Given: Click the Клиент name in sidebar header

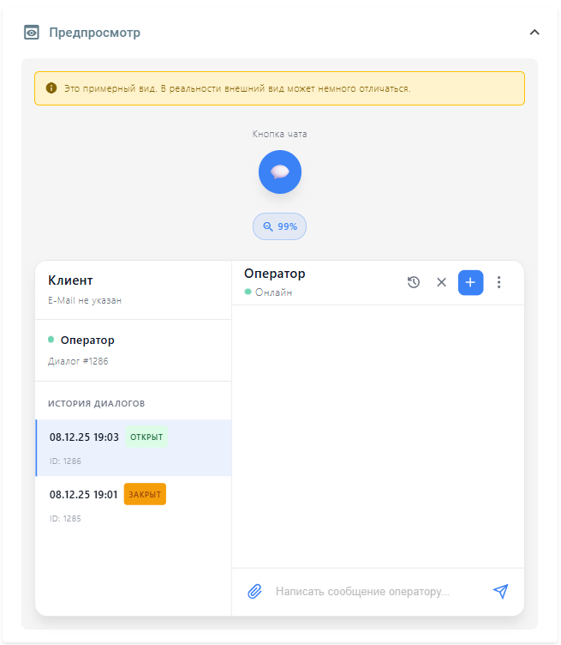Looking at the screenshot, I should [x=71, y=280].
